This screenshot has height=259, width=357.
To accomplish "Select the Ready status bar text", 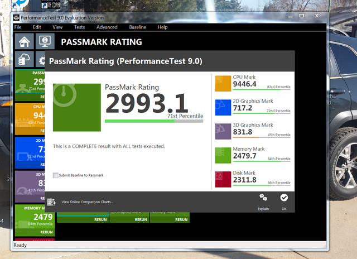I will 20,245.
